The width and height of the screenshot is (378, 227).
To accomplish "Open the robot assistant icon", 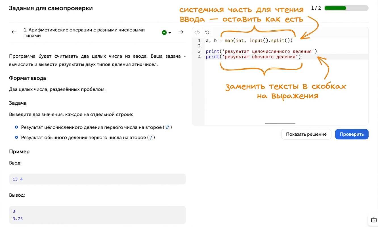I will (x=373, y=220).
